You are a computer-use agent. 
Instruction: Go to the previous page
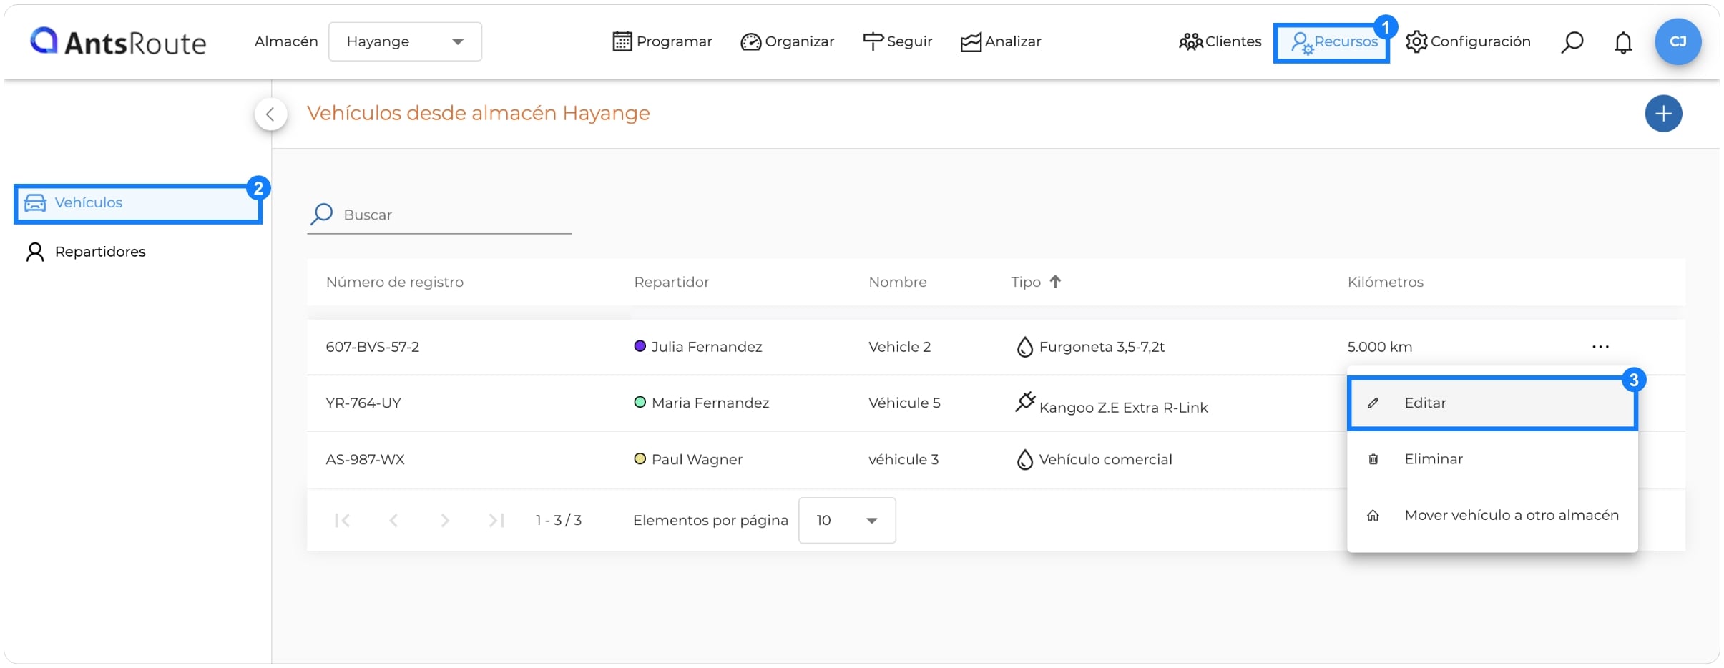tap(393, 520)
